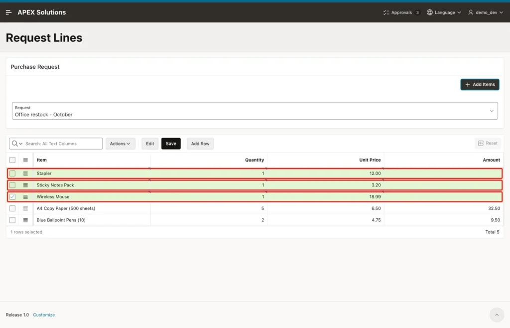Click the Save button
The width and height of the screenshot is (510, 328).
pos(171,144)
